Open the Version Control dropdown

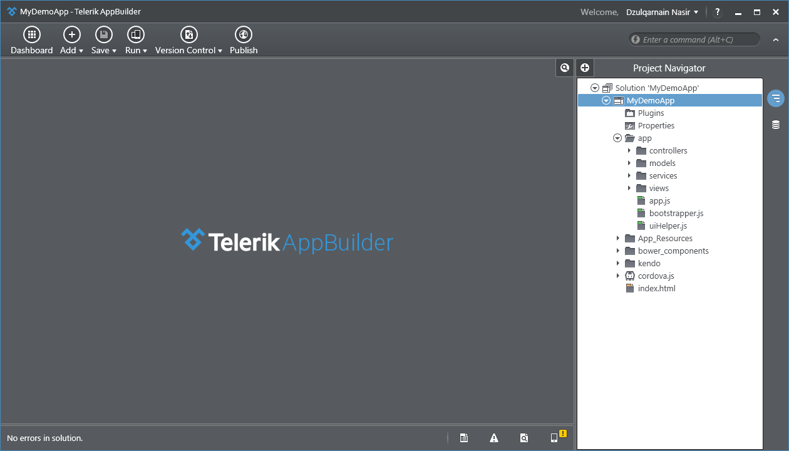[188, 41]
